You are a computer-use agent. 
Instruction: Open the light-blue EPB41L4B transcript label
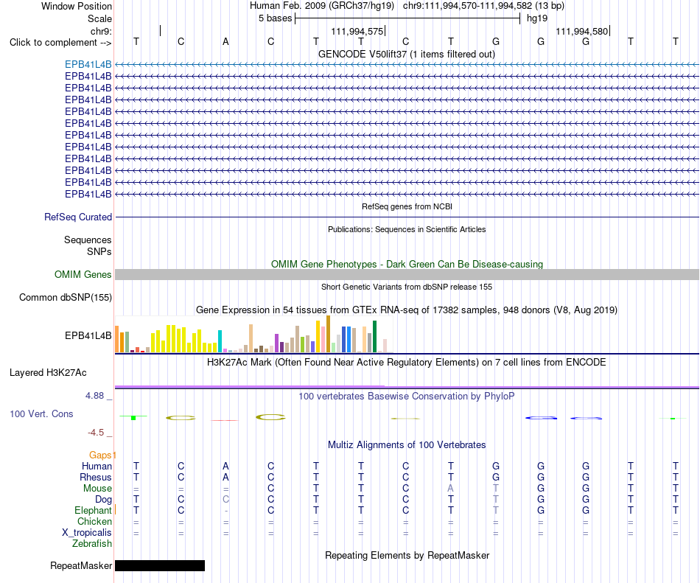point(88,65)
